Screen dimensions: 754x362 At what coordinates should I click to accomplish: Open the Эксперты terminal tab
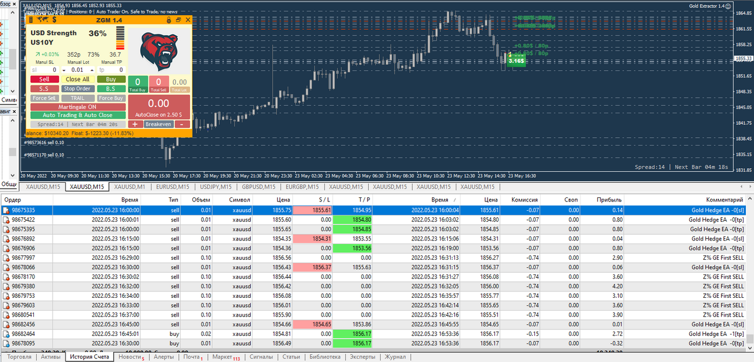coord(362,357)
